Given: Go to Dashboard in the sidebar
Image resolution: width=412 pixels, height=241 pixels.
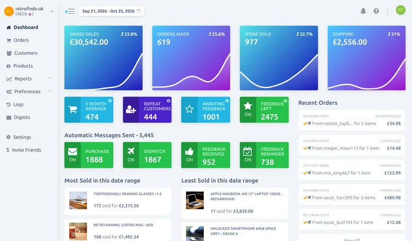Looking at the screenshot, I should coord(26,27).
